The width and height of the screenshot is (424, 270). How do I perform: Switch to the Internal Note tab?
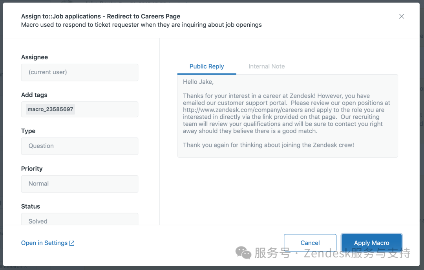[267, 66]
